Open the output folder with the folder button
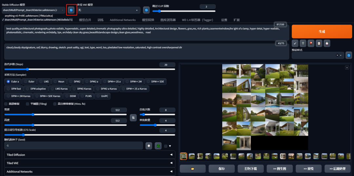Screen dimensions: 354x176 click(x=193, y=168)
